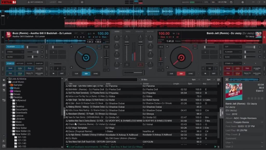This screenshot has height=150, width=266.
Task: Open the SCRATCH mixer tab
Action: click(139, 32)
